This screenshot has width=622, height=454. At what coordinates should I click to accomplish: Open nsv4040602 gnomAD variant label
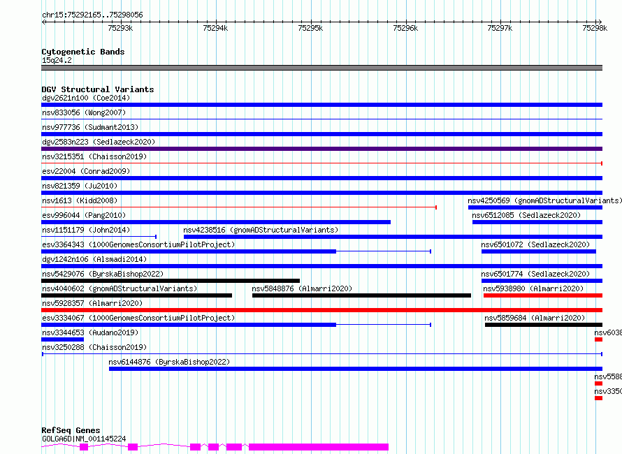tap(120, 288)
